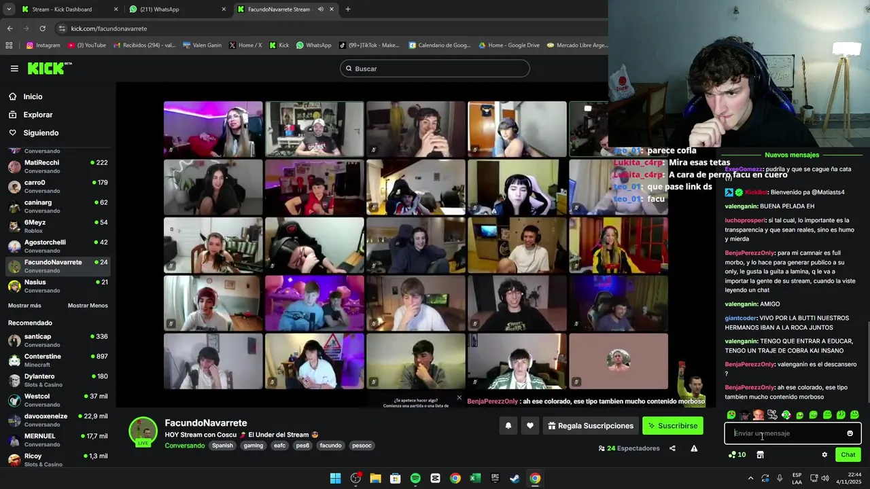Screen dimensions: 870x489
Task: Open MERNUEL recommended channel
Action: tap(58, 440)
